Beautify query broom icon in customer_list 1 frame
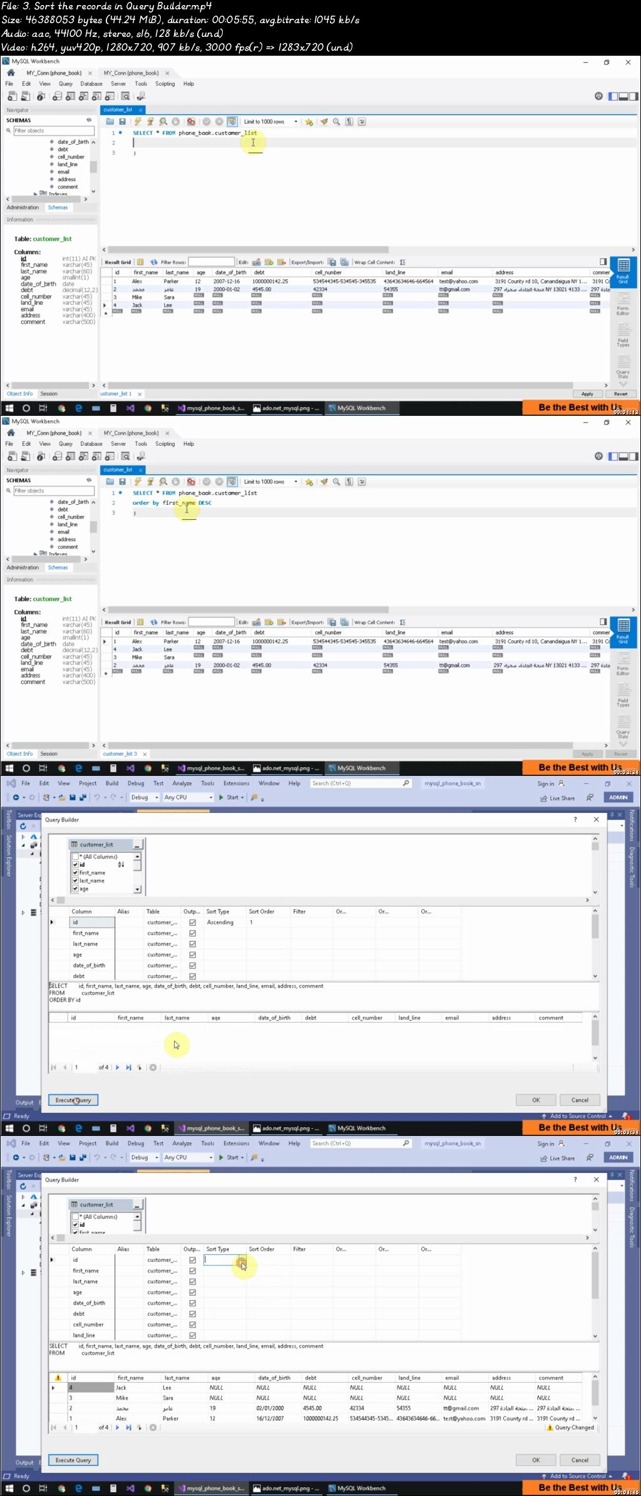Image resolution: width=641 pixels, height=1496 pixels. coord(324,121)
